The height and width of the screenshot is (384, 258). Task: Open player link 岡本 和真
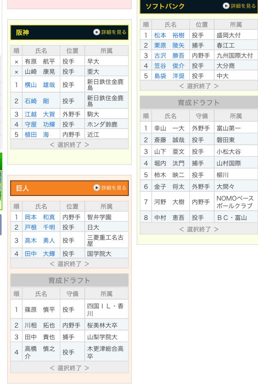pyautogui.click(x=40, y=217)
